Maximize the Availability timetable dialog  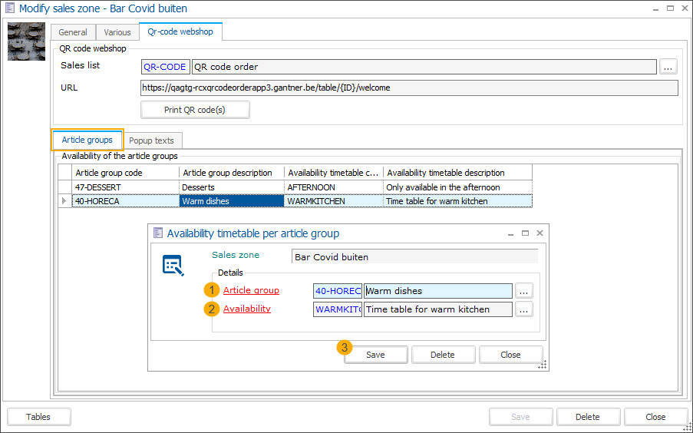[x=525, y=233]
